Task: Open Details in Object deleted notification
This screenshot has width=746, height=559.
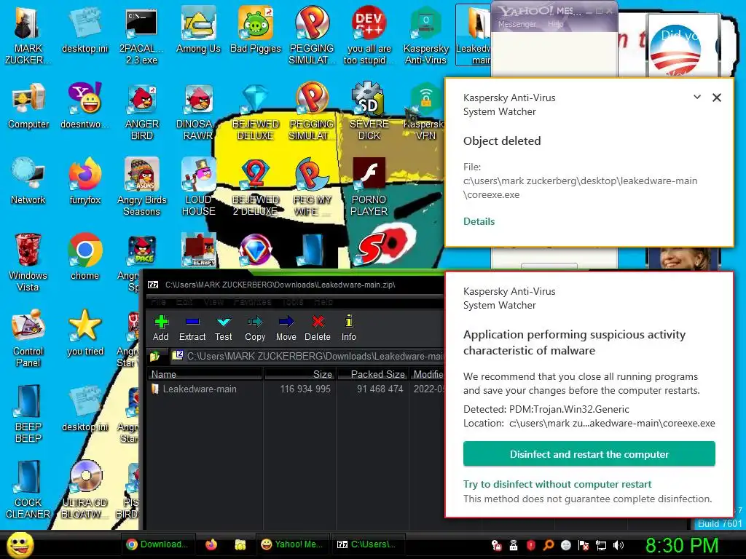Action: click(479, 221)
